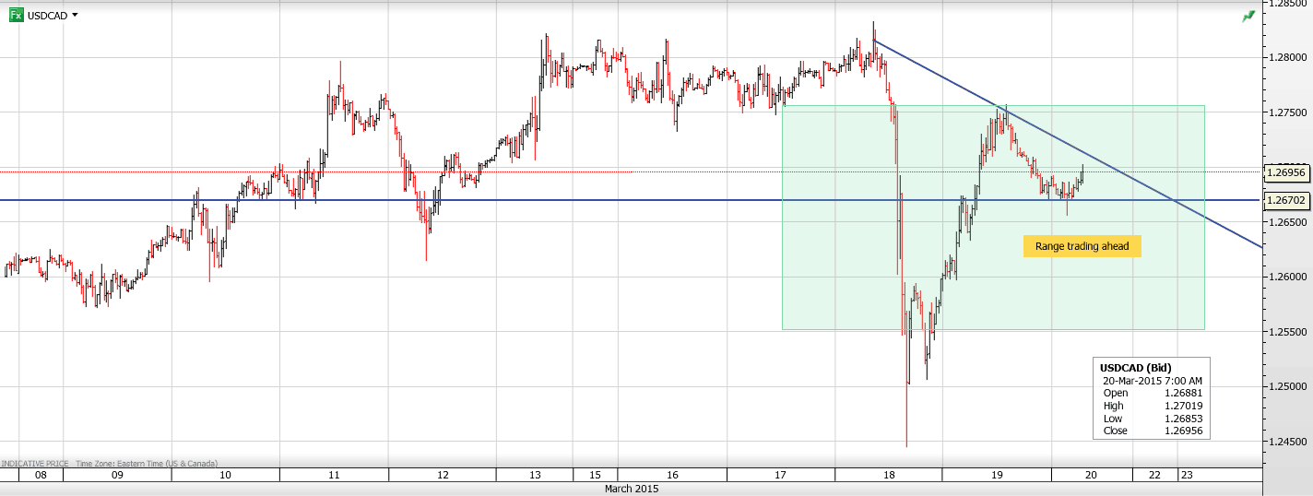Click the 'March 2015' month label
Viewport: 1313px width, 496px height.
click(632, 489)
